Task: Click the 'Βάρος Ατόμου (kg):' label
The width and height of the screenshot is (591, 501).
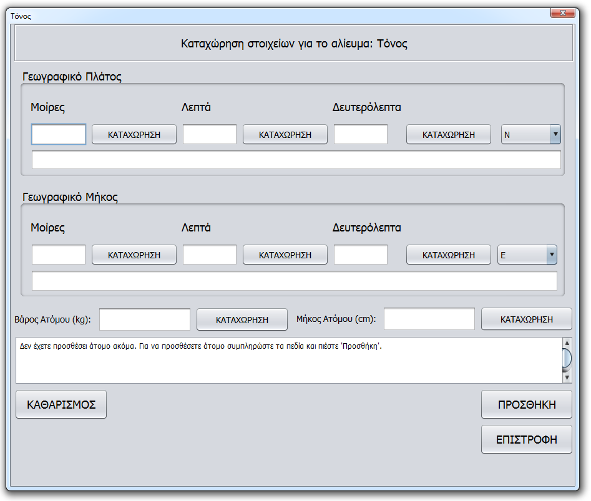Action: (x=52, y=320)
